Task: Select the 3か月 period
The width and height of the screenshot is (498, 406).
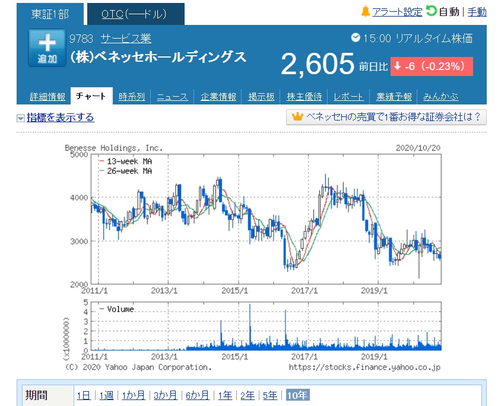Action: [166, 395]
